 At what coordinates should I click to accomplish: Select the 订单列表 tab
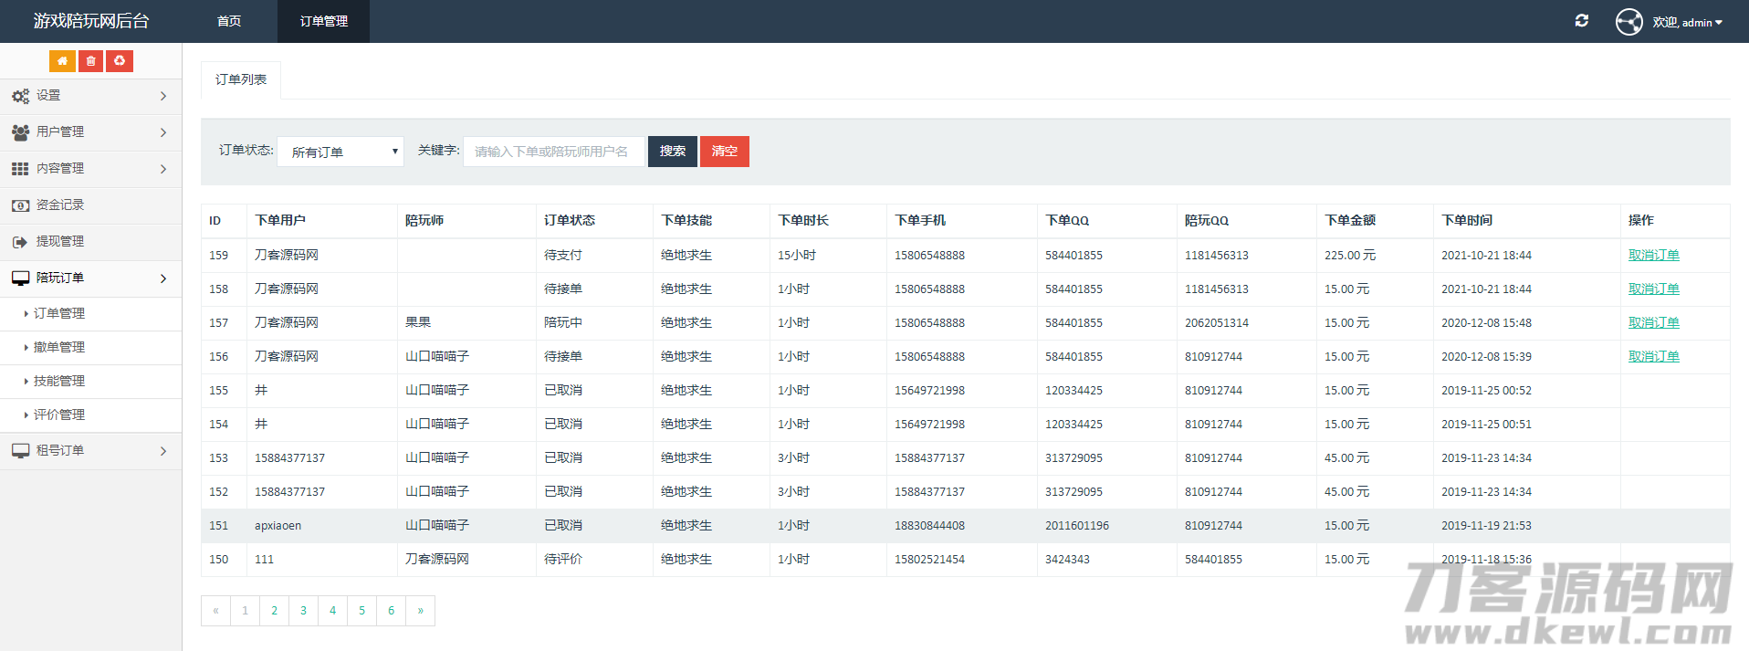coord(241,79)
